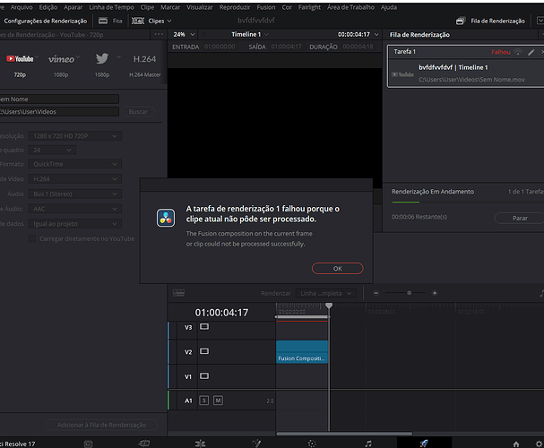Adjust the timeline zoom slider handle

coord(409,293)
